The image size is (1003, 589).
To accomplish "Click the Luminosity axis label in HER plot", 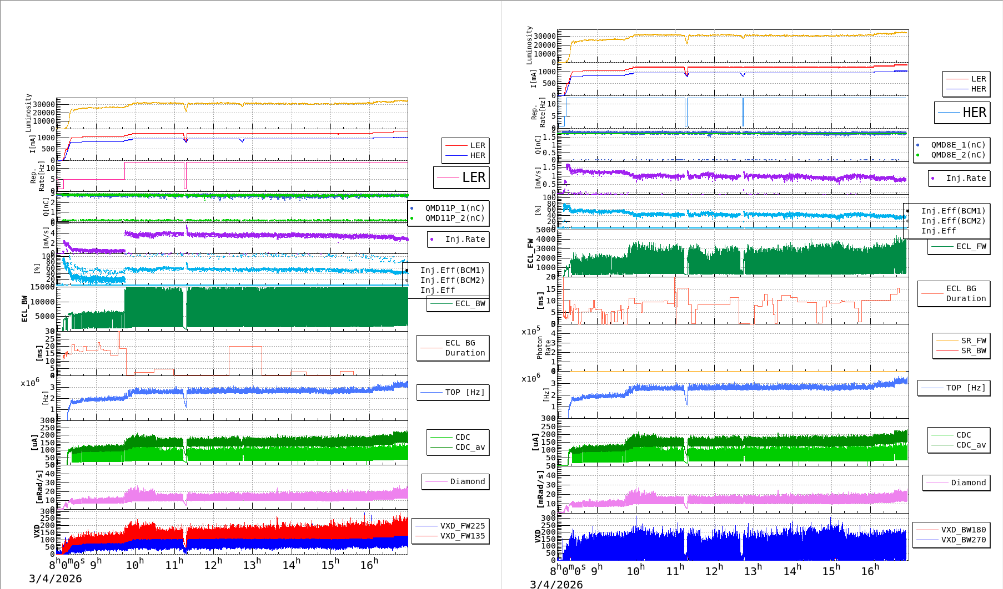I will point(529,45).
